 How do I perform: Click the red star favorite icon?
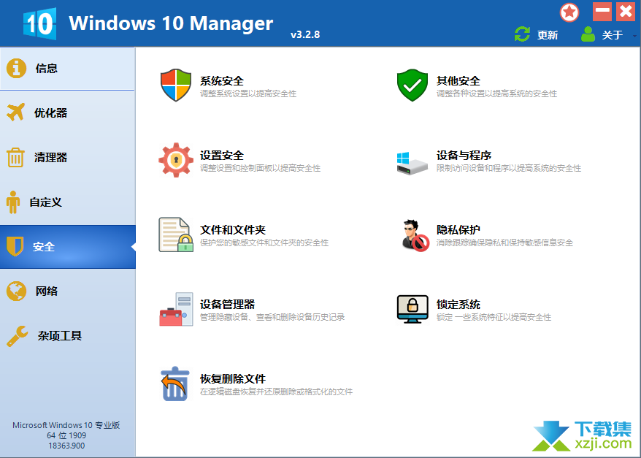569,12
